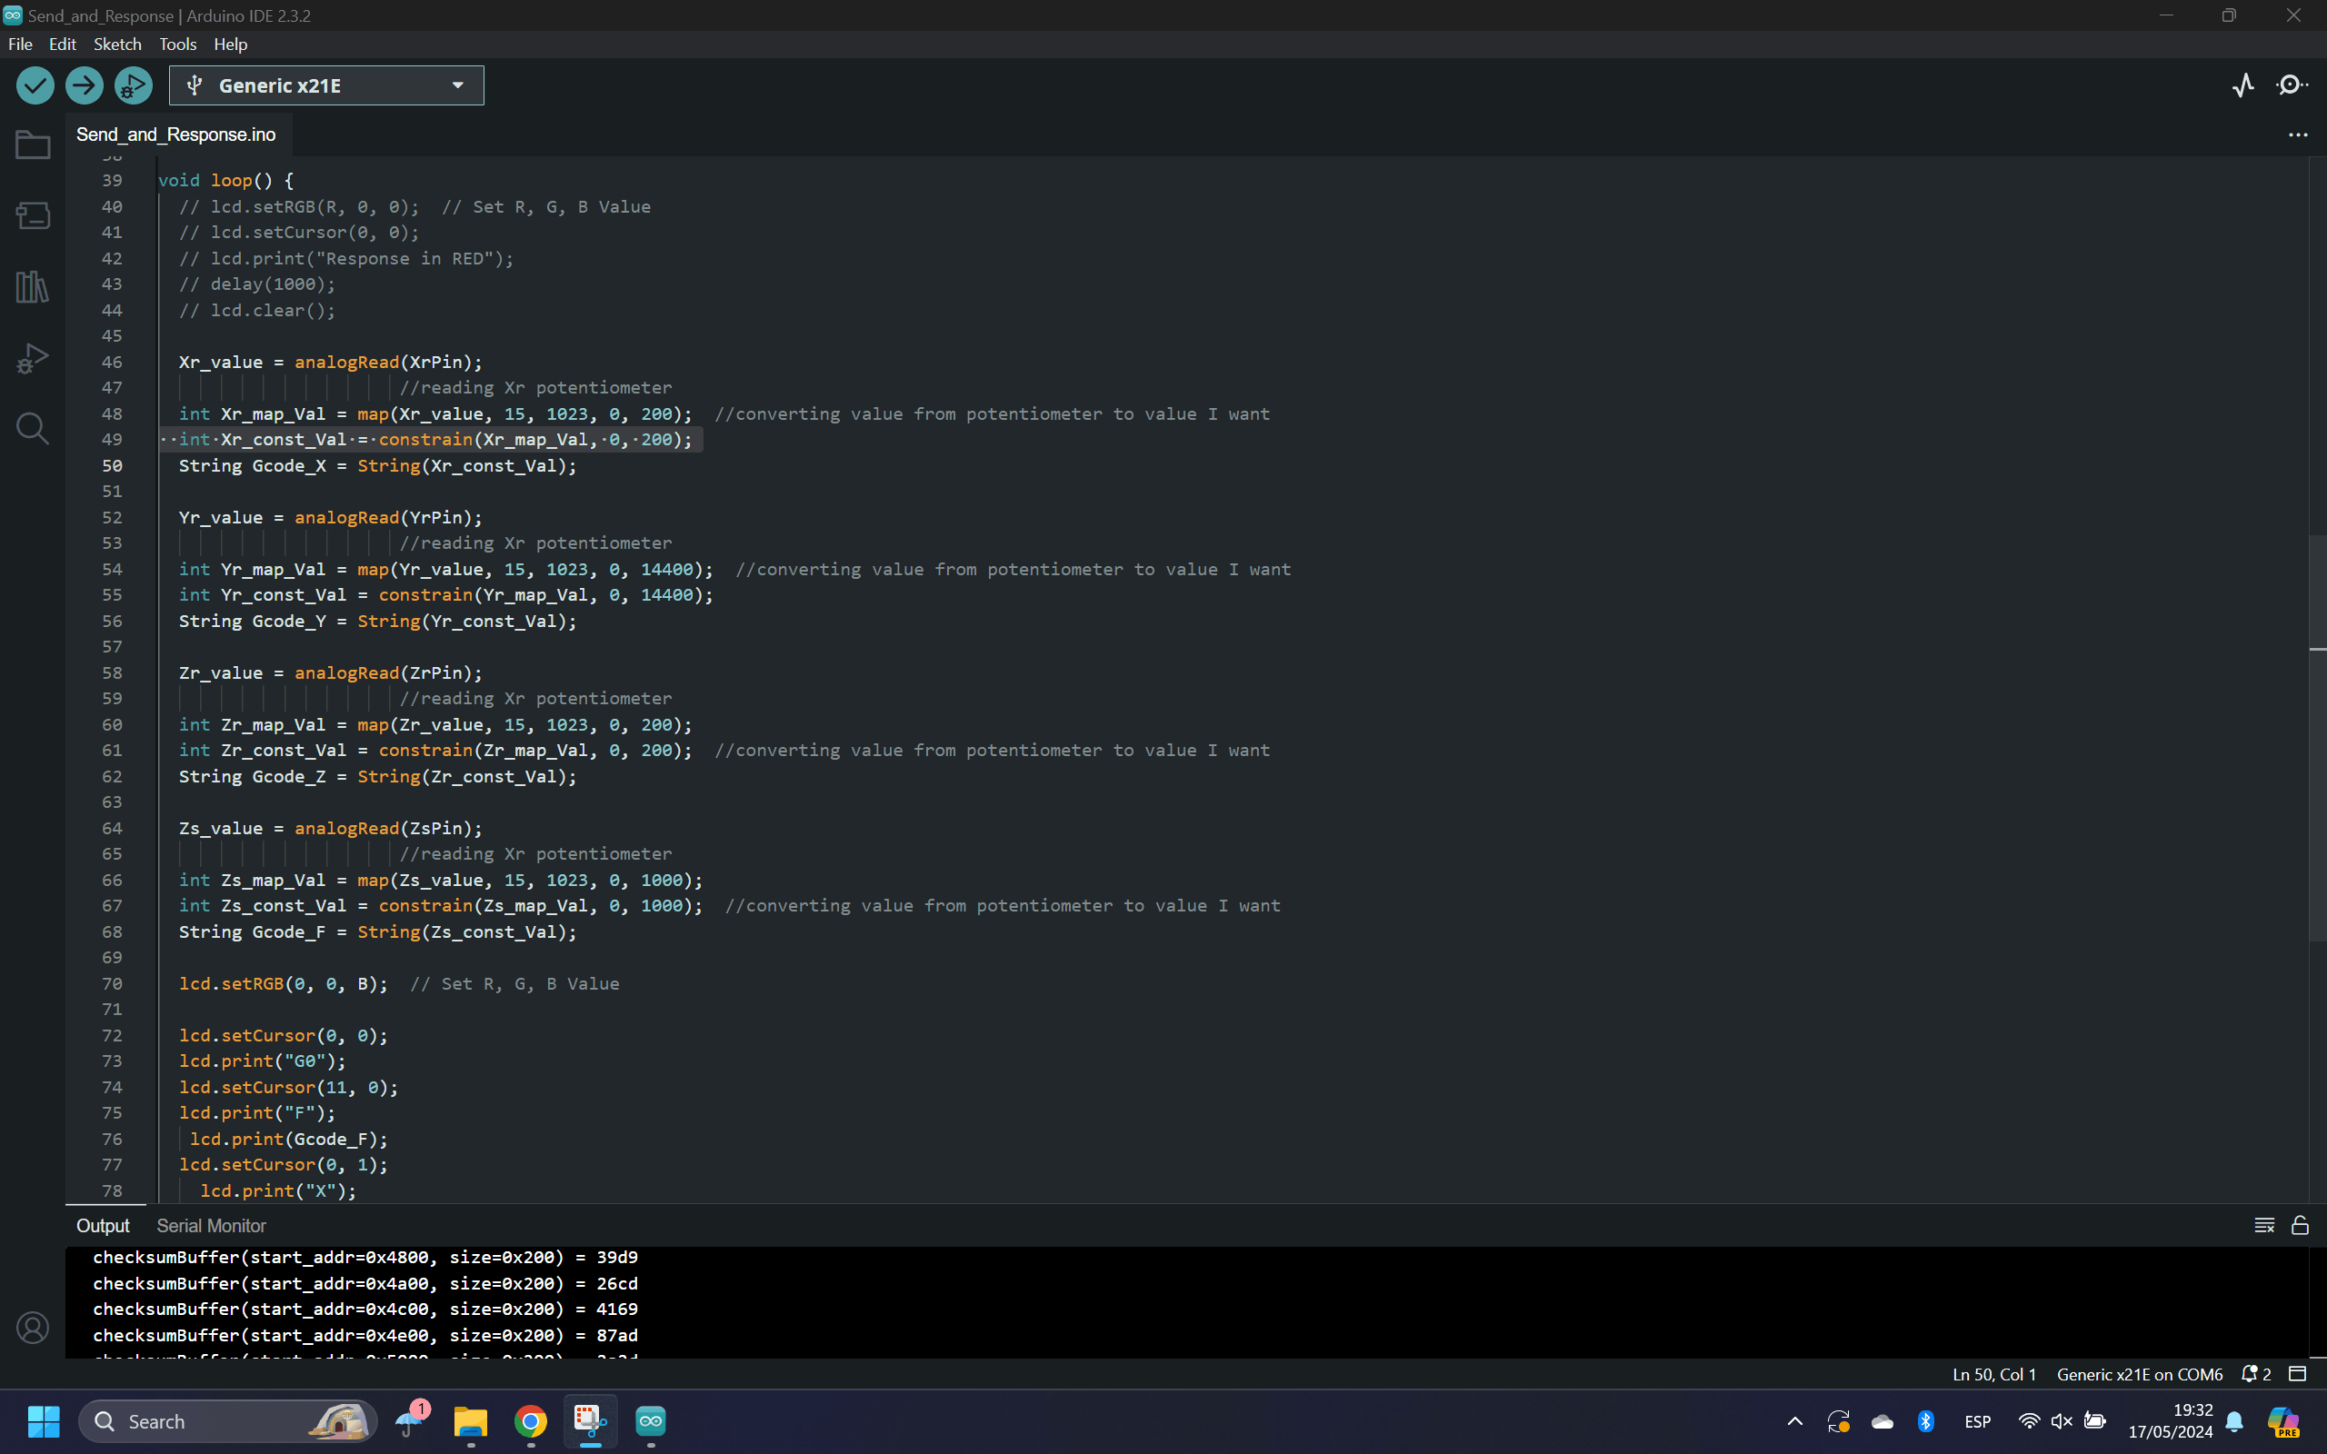
Task: Click the muted volume tray icon
Action: pos(2061,1421)
